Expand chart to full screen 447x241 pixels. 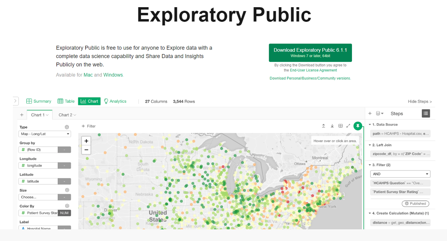click(x=348, y=126)
